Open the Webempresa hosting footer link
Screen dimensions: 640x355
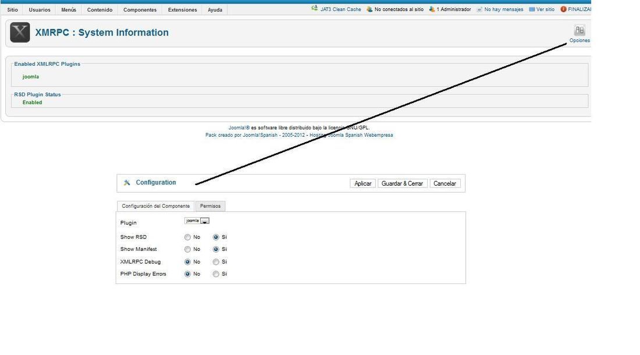(x=351, y=135)
